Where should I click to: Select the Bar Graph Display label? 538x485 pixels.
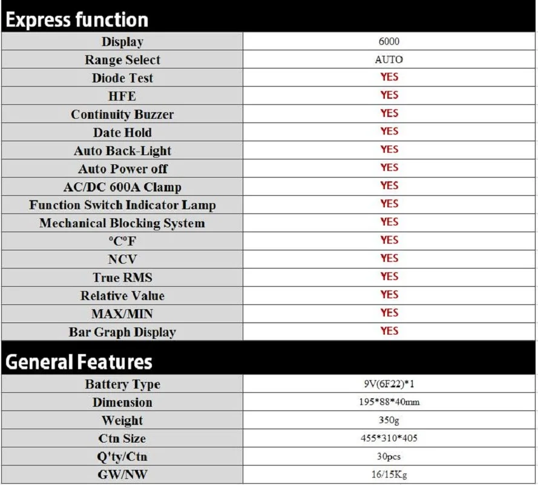tap(122, 332)
